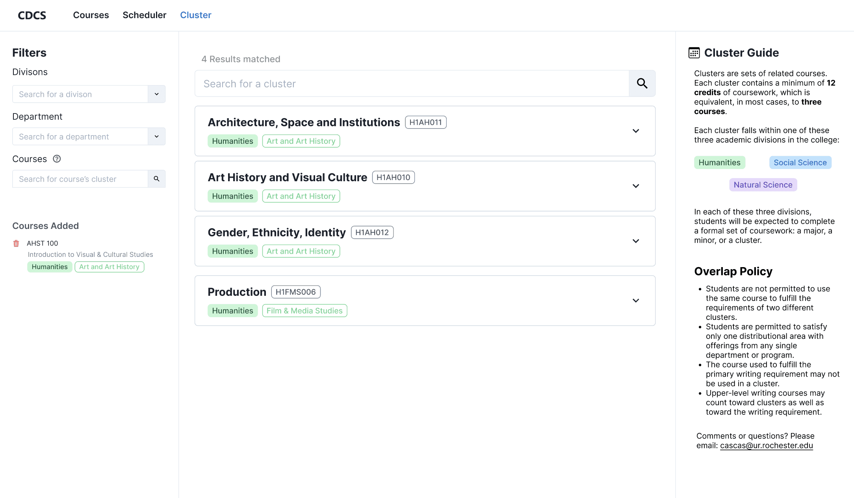Click the Social Science division badge
This screenshot has height=498, width=854.
(x=800, y=163)
